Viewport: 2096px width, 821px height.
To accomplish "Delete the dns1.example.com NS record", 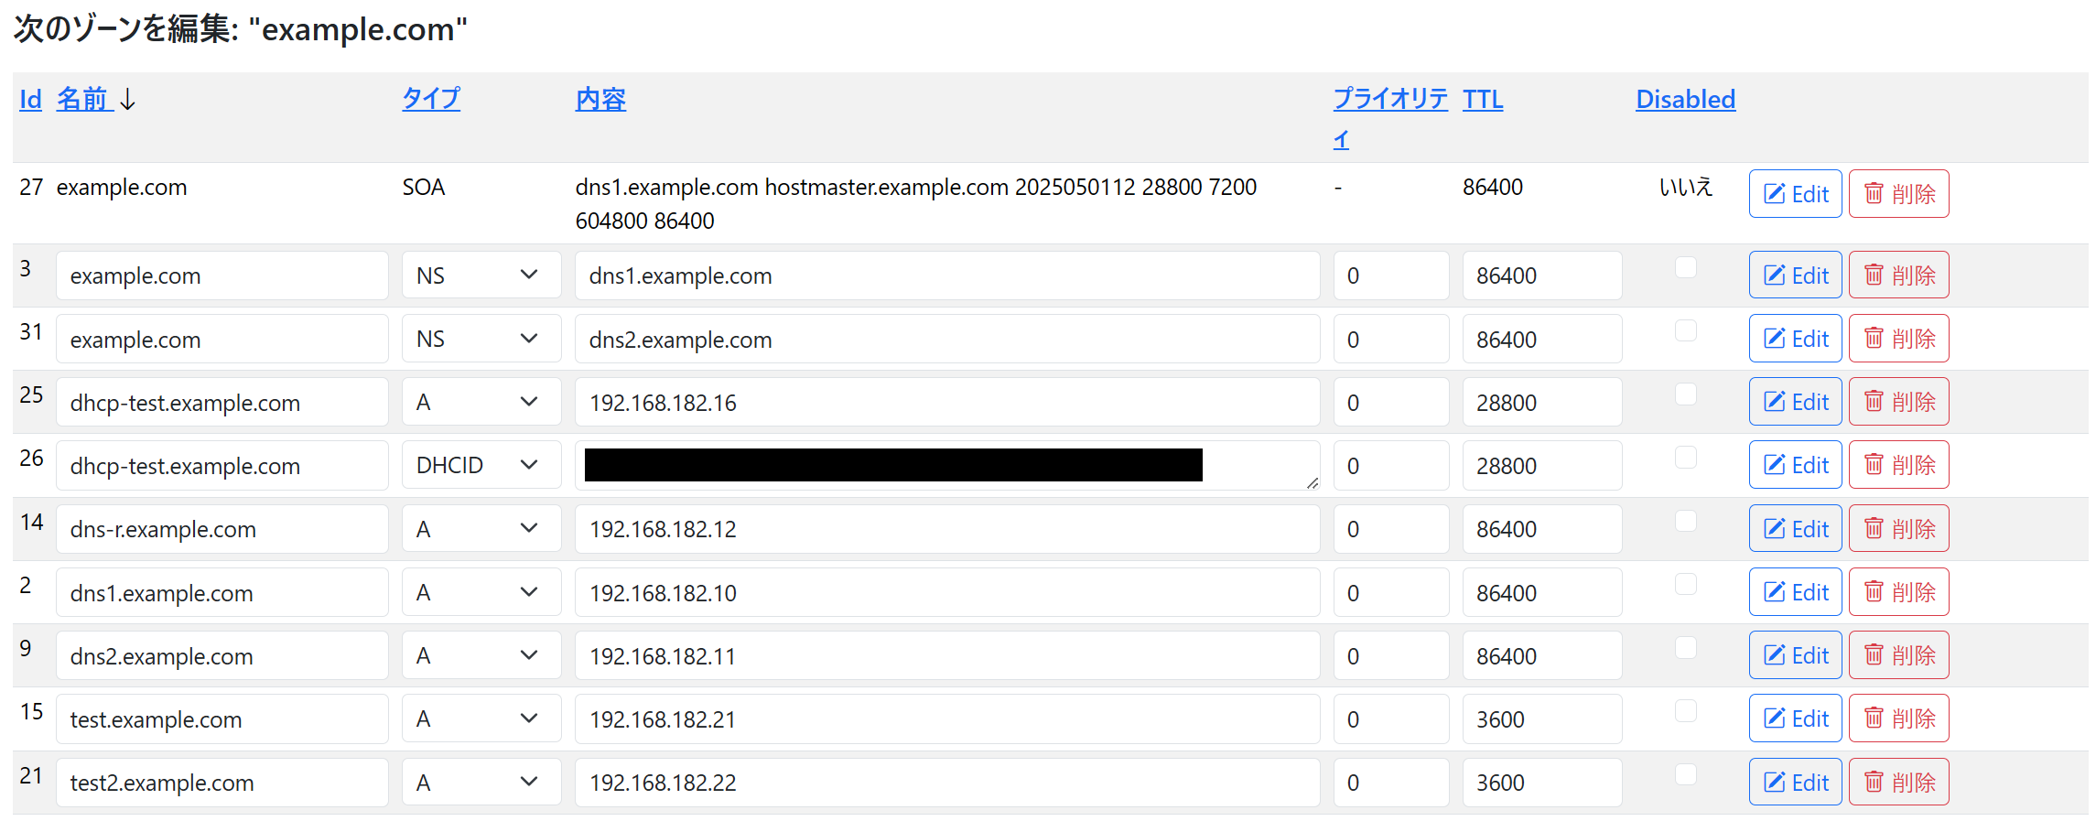I will click(1898, 275).
